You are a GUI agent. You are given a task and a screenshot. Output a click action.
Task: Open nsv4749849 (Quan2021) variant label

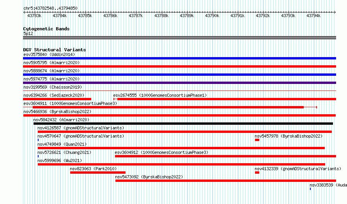(62, 144)
